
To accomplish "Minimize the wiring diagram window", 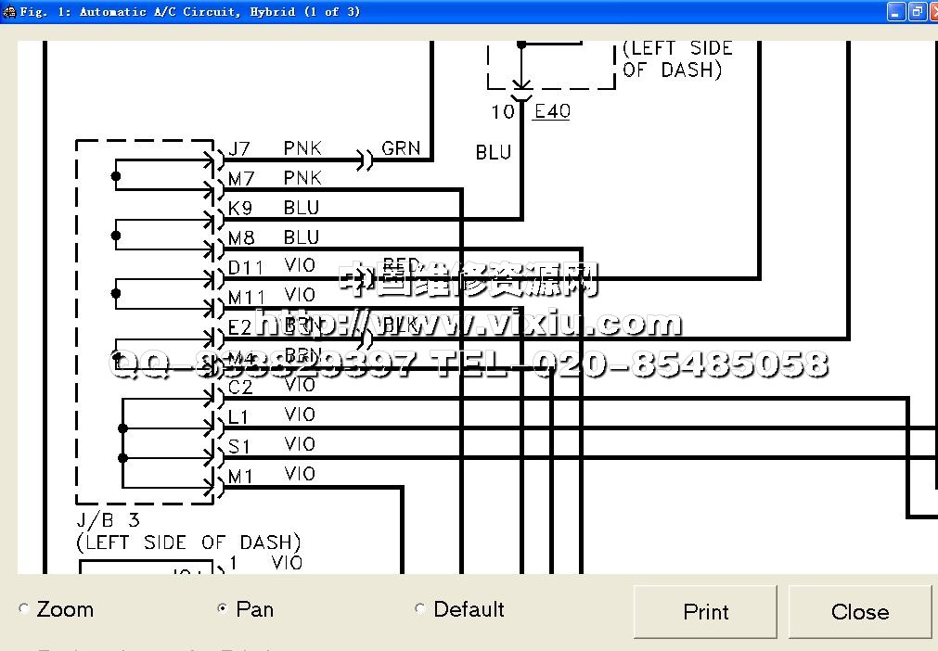I will (895, 12).
